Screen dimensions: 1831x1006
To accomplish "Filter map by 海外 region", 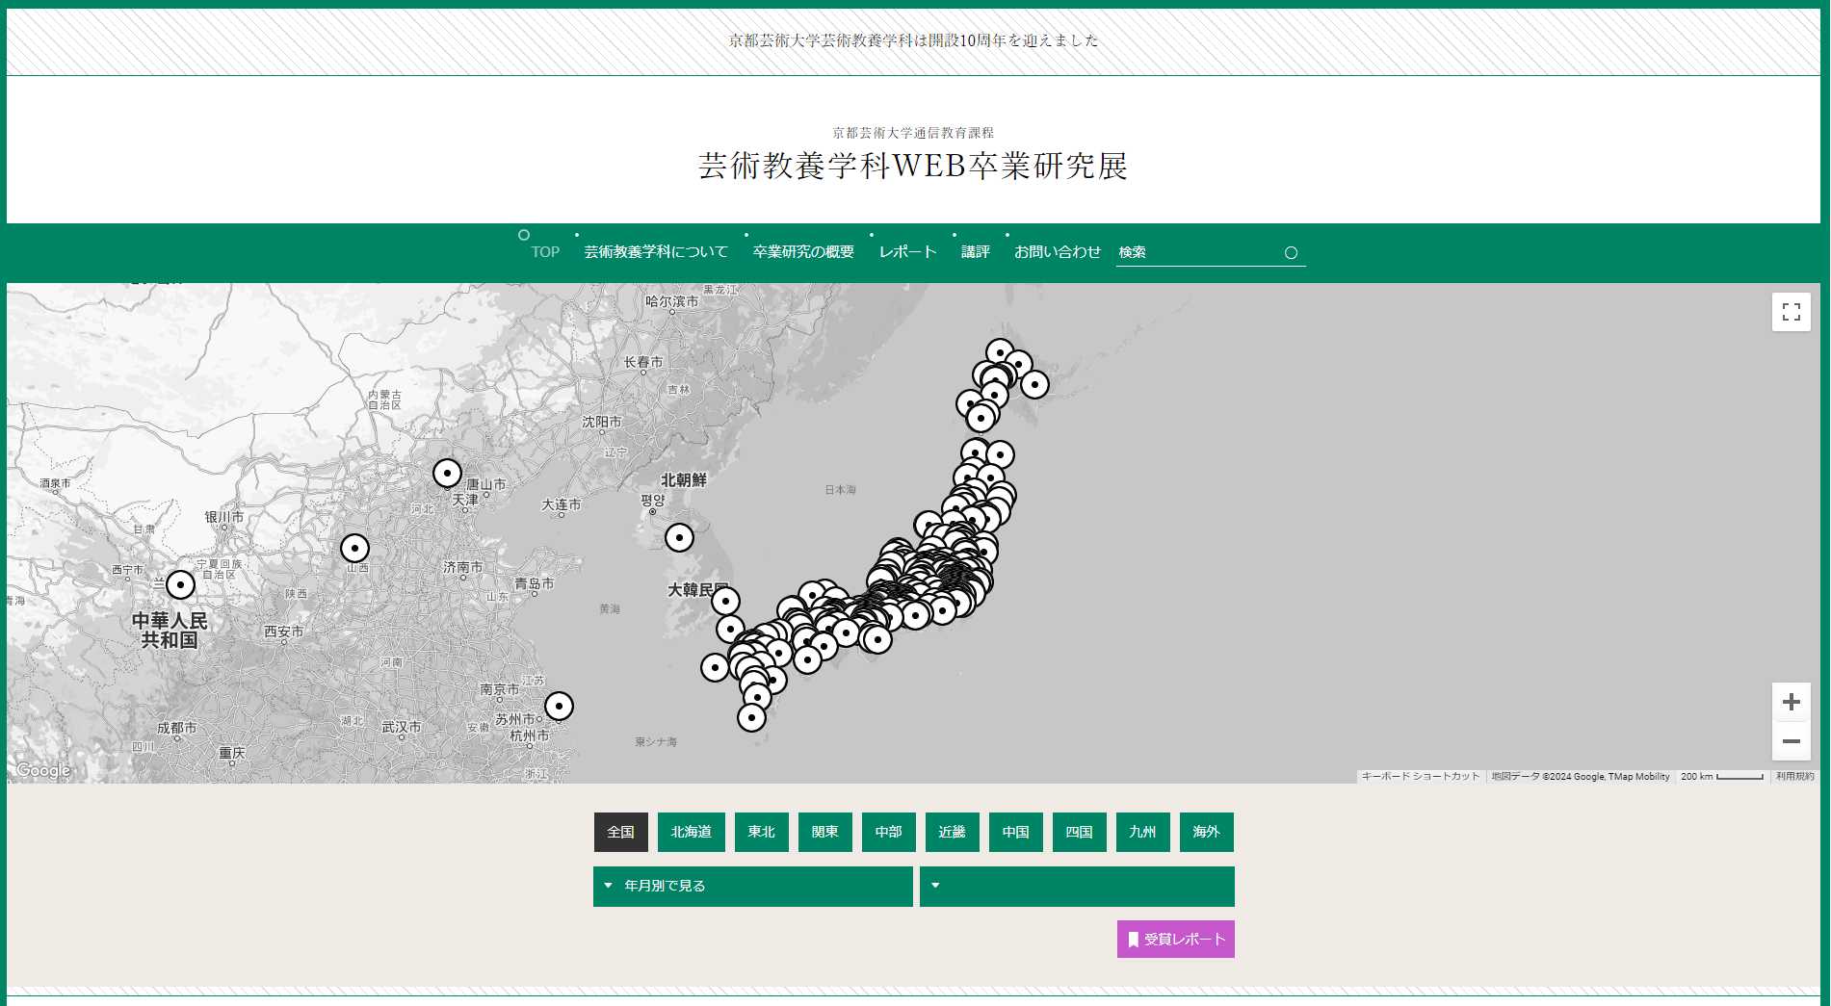I will pyautogui.click(x=1206, y=832).
